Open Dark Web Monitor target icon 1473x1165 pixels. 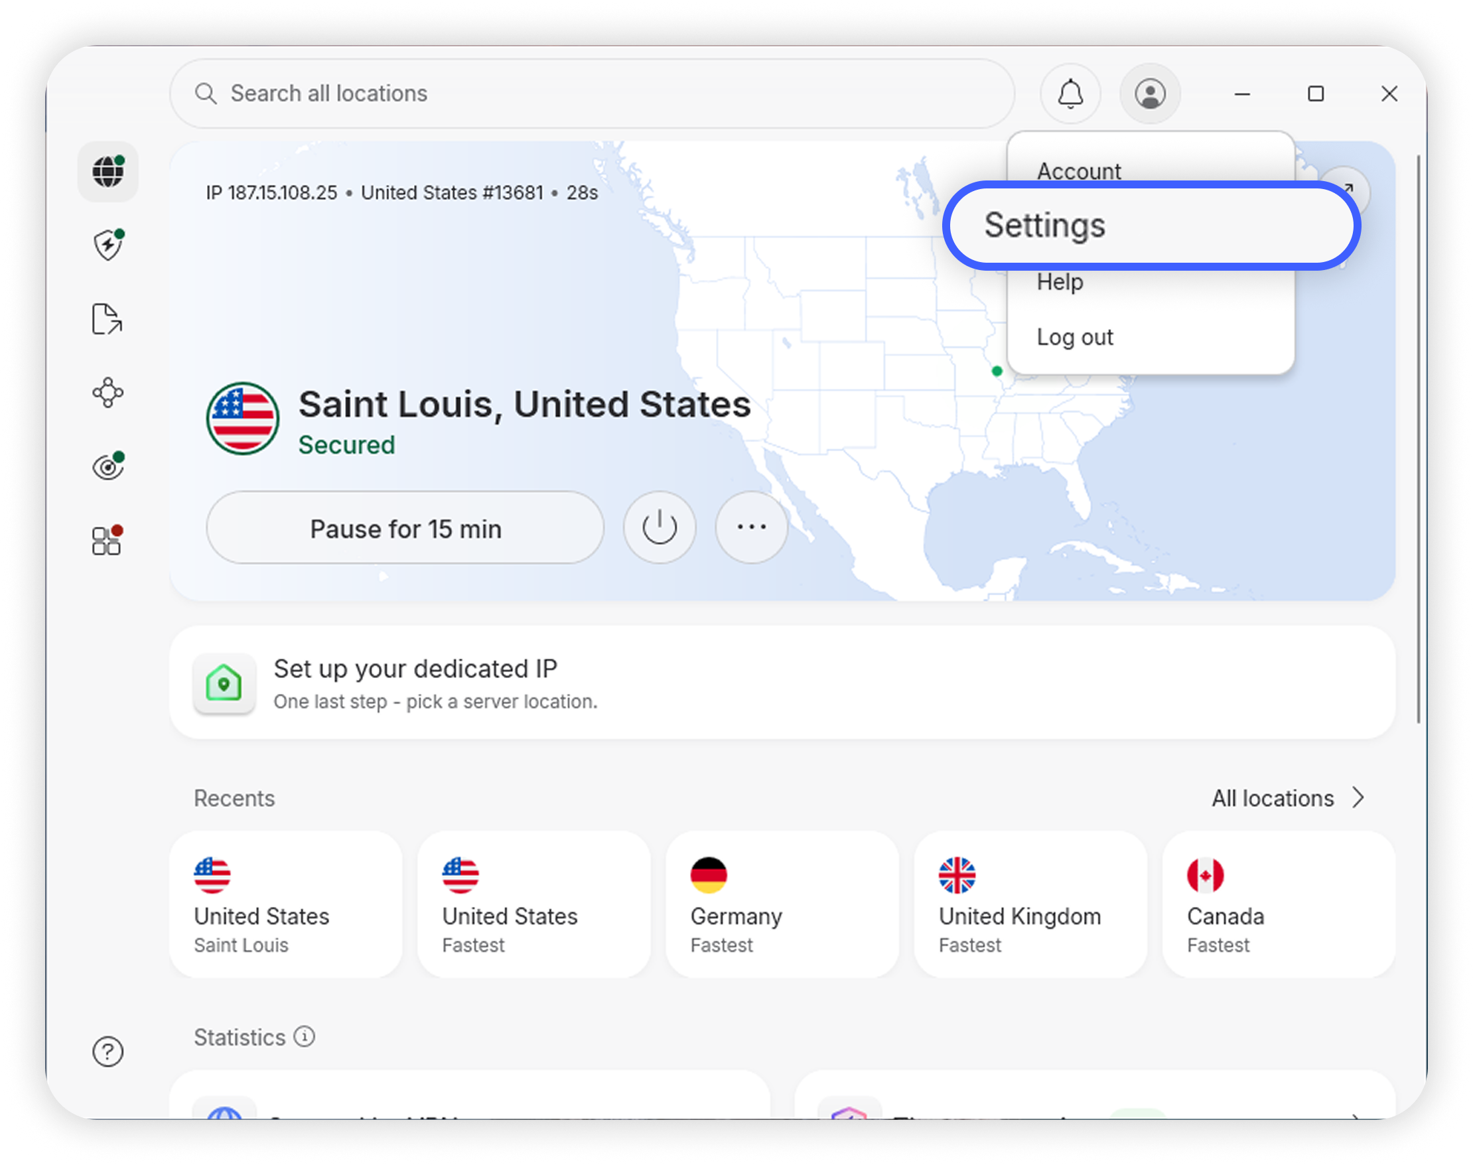coord(107,466)
